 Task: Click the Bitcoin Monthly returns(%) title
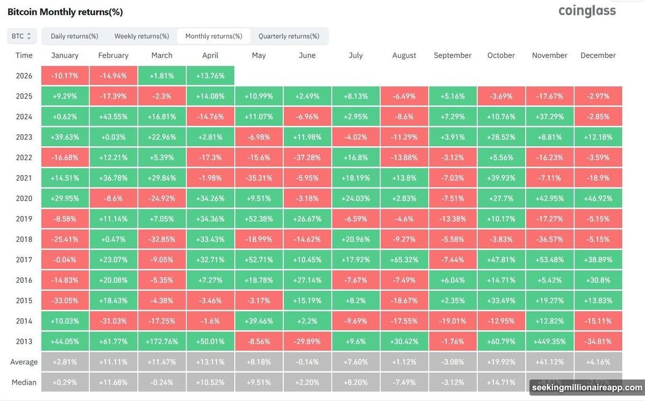point(64,11)
